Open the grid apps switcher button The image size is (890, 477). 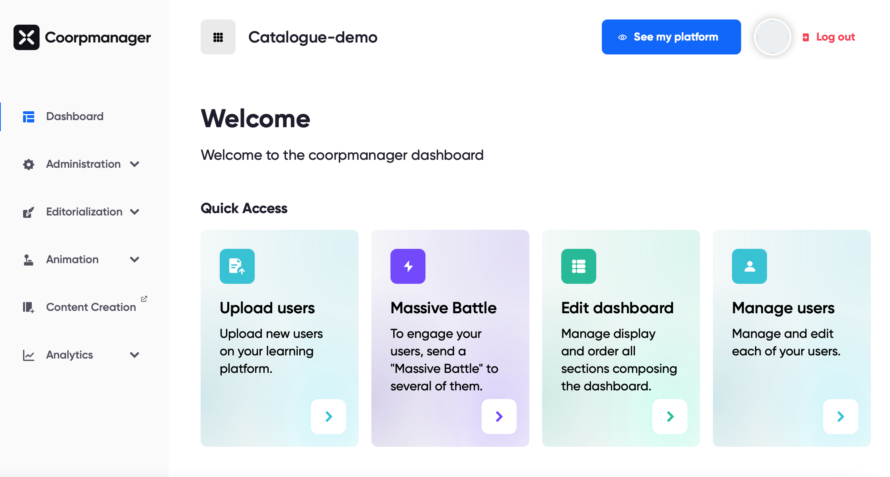tap(218, 37)
